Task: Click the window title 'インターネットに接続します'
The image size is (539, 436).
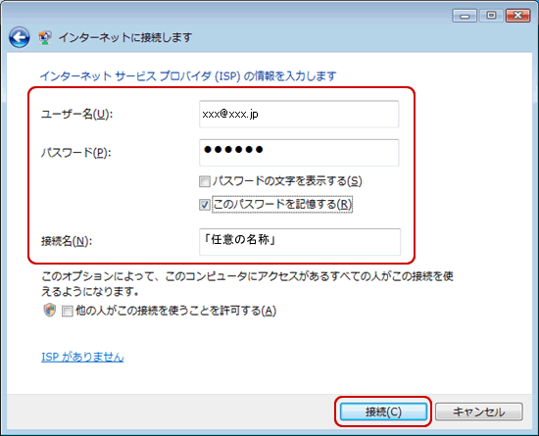Action: 125,37
